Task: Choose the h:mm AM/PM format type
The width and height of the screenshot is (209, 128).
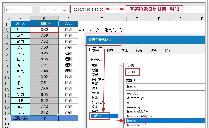Action: coord(138,112)
